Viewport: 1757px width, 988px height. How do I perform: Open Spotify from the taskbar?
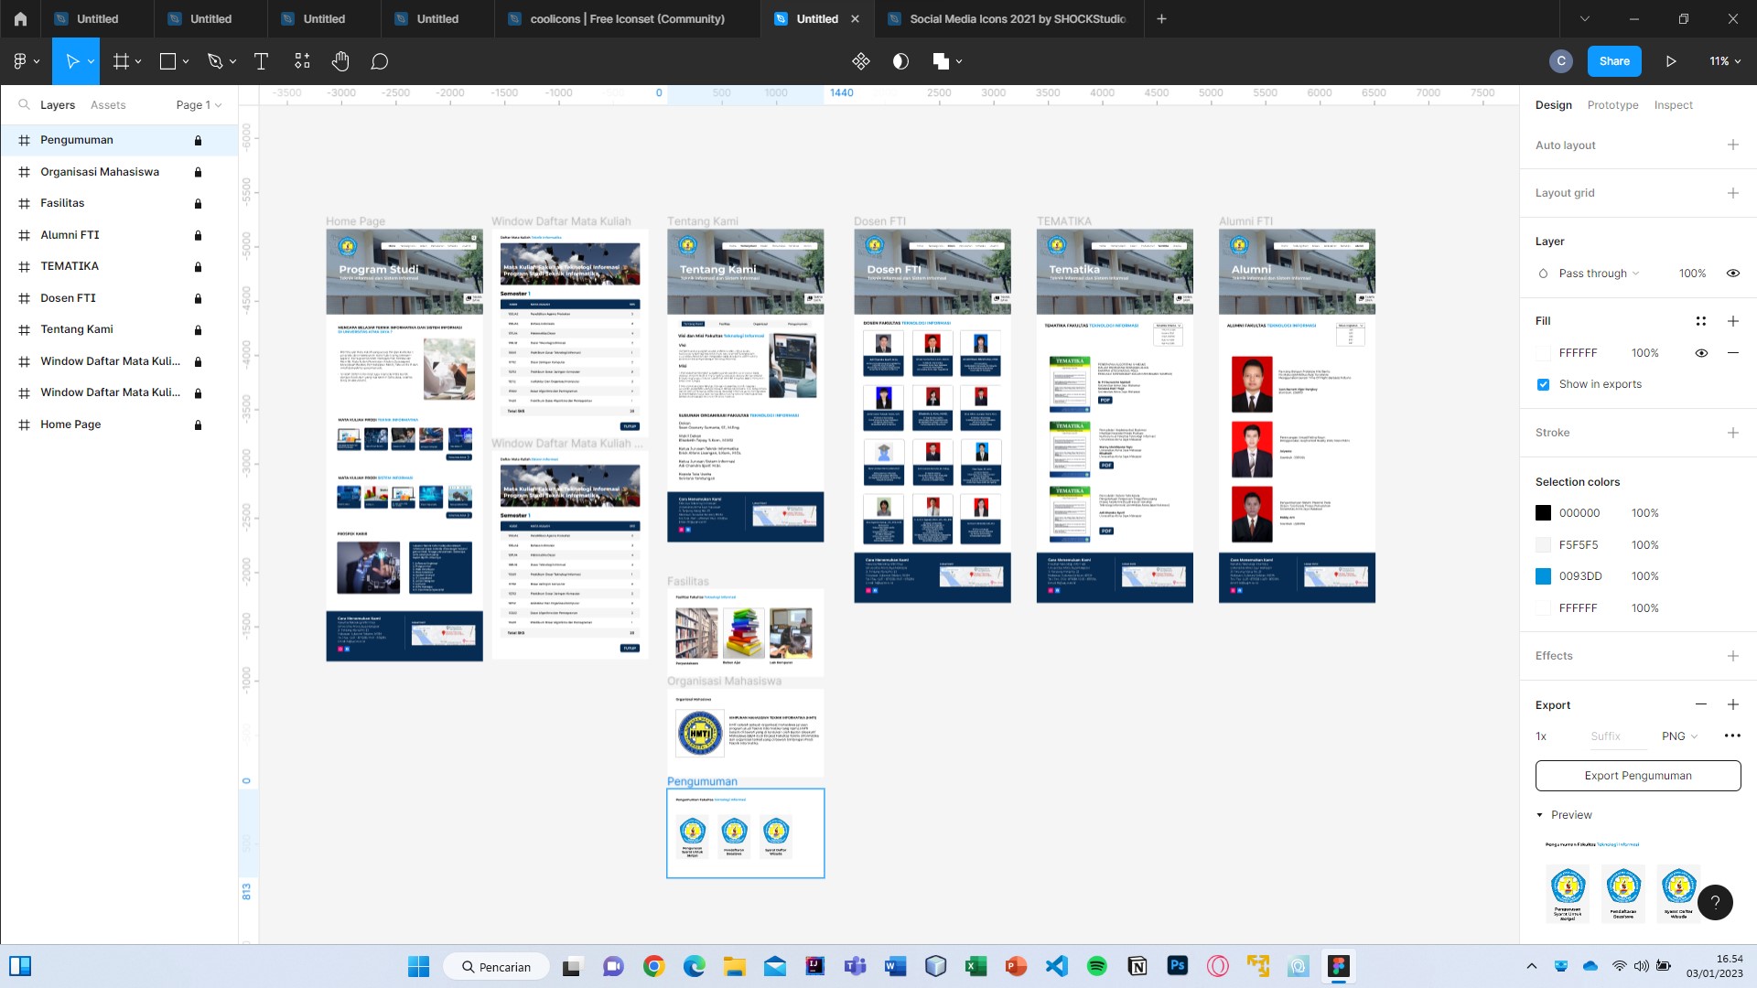[x=1096, y=966]
